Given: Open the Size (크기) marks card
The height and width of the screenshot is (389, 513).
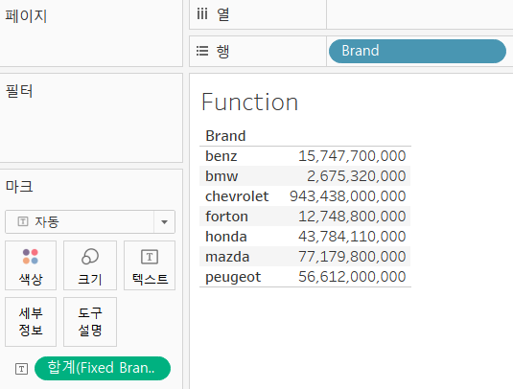Looking at the screenshot, I should point(90,265).
